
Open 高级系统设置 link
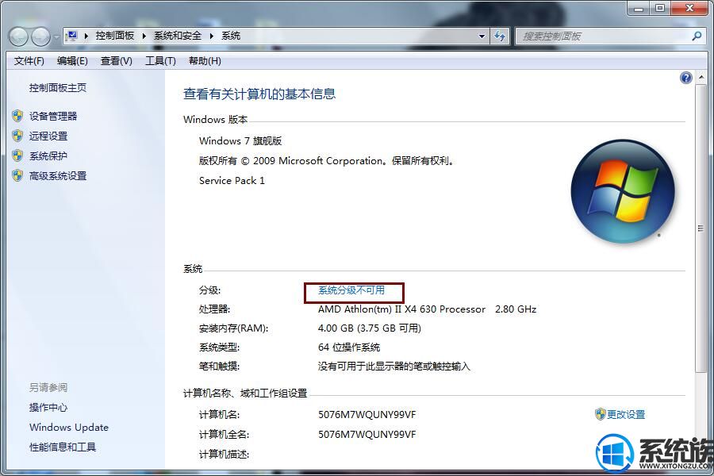tap(58, 176)
